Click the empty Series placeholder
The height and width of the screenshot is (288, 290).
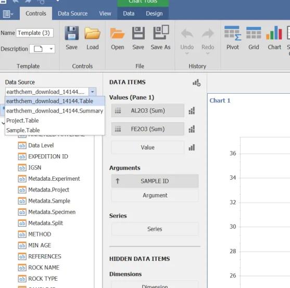[x=155, y=229]
